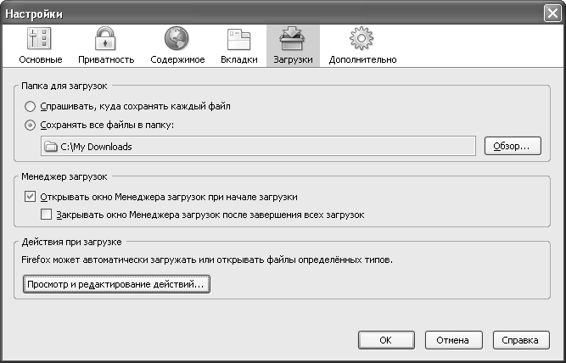Confirm settings with the OK button
This screenshot has width=566, height=363.
(x=385, y=340)
